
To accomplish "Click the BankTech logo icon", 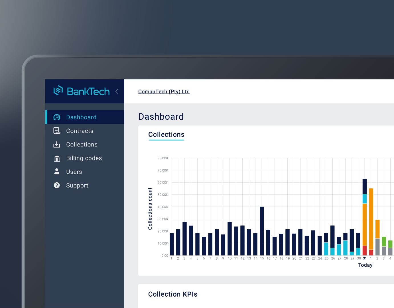I will [58, 90].
